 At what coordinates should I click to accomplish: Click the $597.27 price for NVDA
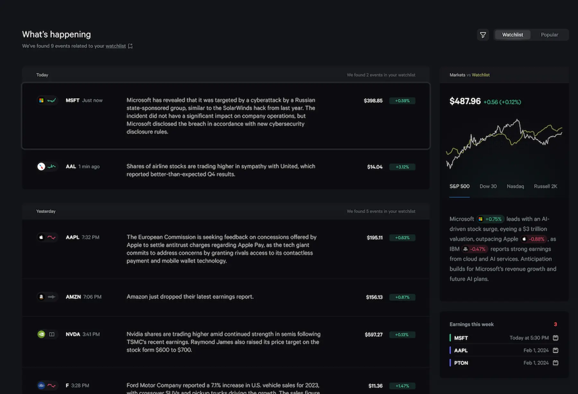tap(374, 335)
